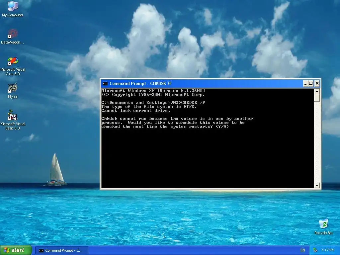Click the 'Command Prompt - CHKDSK /F' window title
This screenshot has width=340, height=255.
click(x=140, y=83)
